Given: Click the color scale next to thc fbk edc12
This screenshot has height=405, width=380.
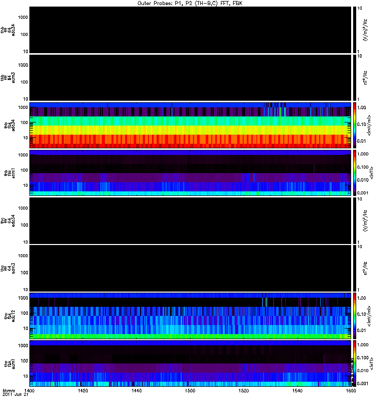Looking at the screenshot, I should [x=355, y=315].
